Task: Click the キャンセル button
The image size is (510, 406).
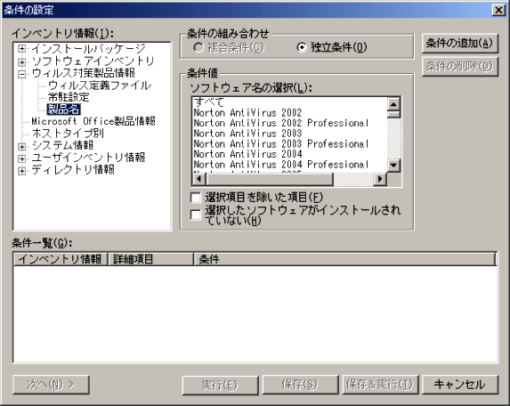Action: pyautogui.click(x=460, y=385)
